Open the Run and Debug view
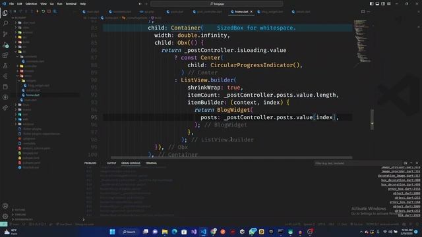 tap(5, 45)
